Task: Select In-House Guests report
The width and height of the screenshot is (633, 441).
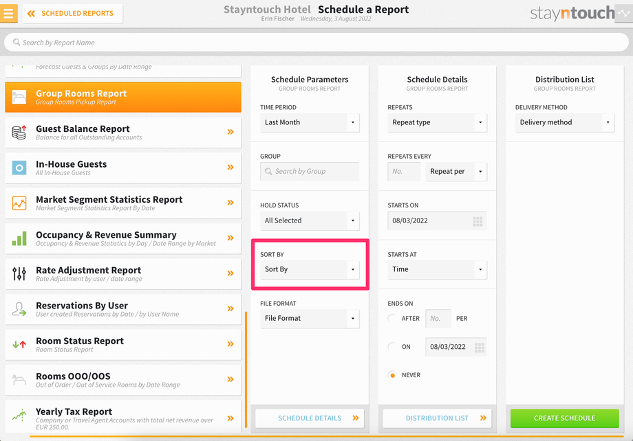Action: 123,168
